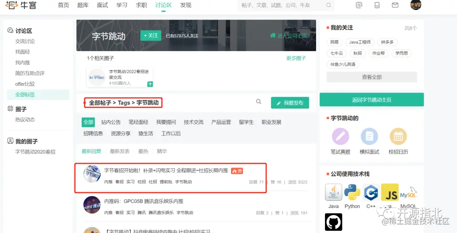Screen dimensions: 457x233
Task: Click the 网易 followed tag
Action: (x=334, y=42)
